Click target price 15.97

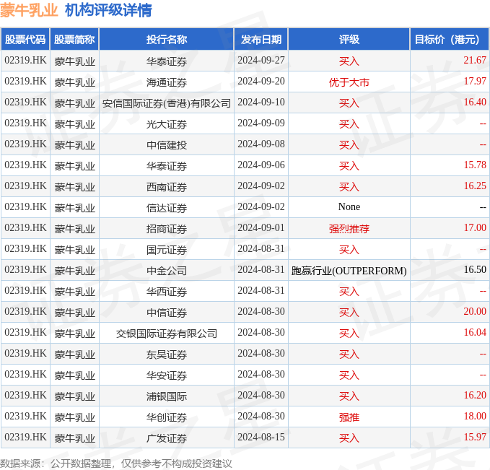(x=475, y=438)
